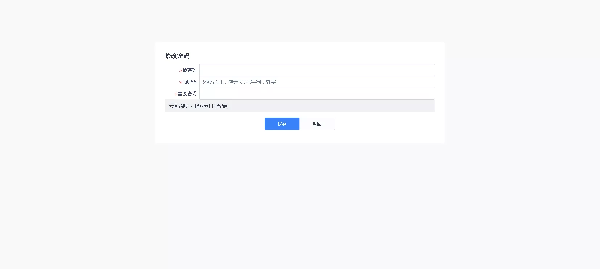Viewport: 600px width, 269px height.
Task: Click the red asterisk beside 新密码
Action: pyautogui.click(x=181, y=83)
